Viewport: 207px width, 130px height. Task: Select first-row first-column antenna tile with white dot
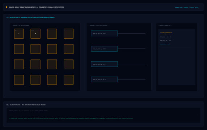(x=19, y=34)
